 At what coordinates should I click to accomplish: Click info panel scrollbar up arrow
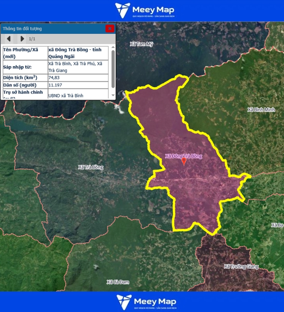pyautogui.click(x=113, y=48)
